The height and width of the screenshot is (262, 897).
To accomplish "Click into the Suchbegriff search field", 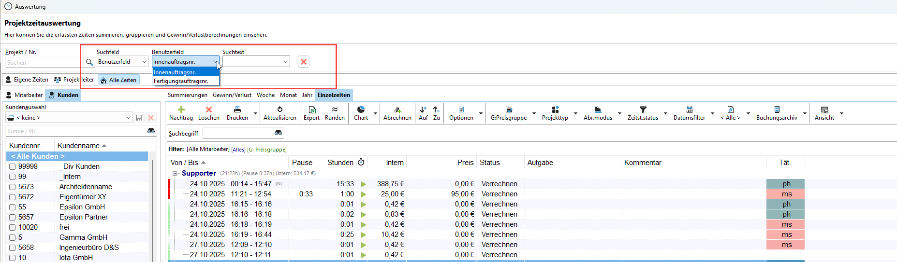I will point(237,133).
